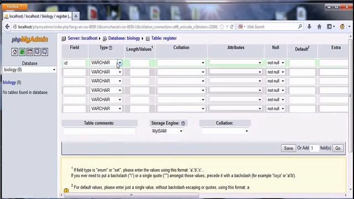Screen dimensions: 354x199
Task: Open the Firefox application menu
Action: coord(15,7)
